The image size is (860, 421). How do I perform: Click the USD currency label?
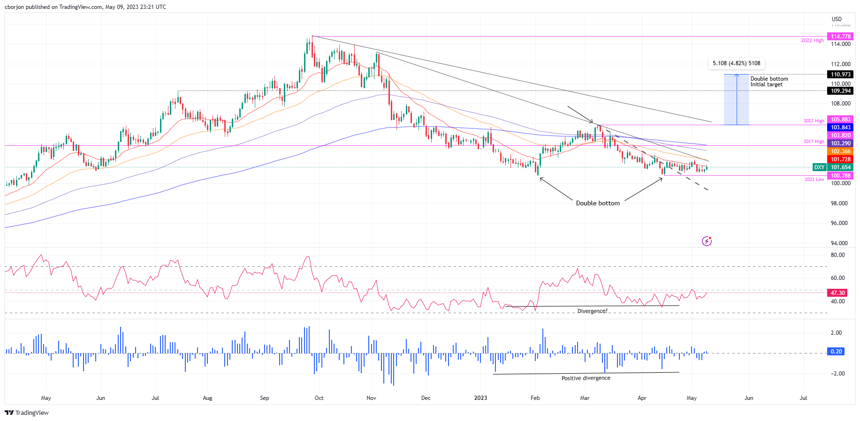coord(837,19)
